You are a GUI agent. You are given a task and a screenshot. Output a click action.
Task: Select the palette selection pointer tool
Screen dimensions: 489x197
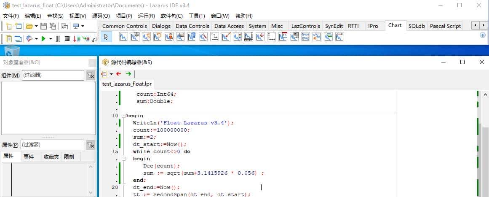(x=106, y=37)
